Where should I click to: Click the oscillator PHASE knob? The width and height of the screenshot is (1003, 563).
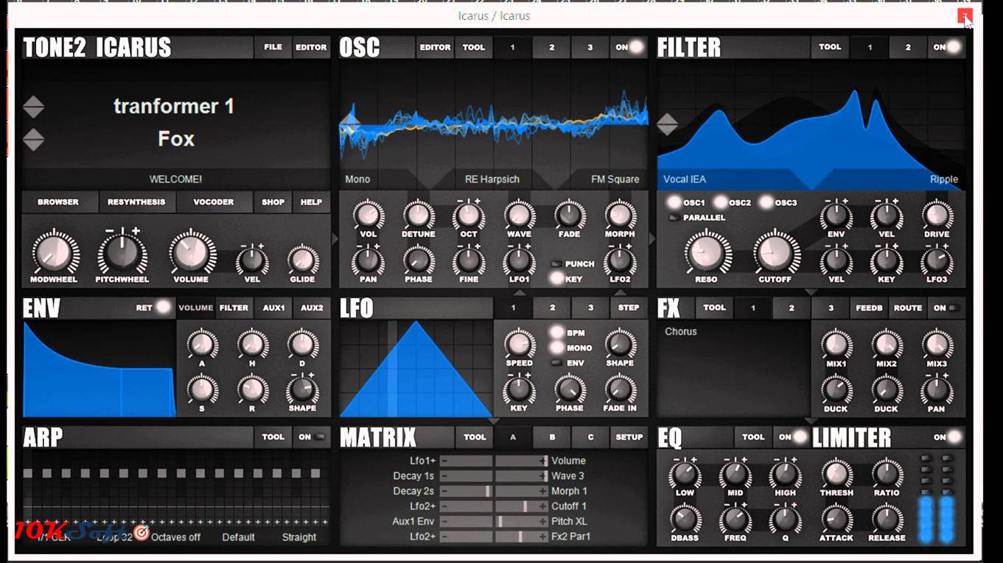(x=418, y=261)
